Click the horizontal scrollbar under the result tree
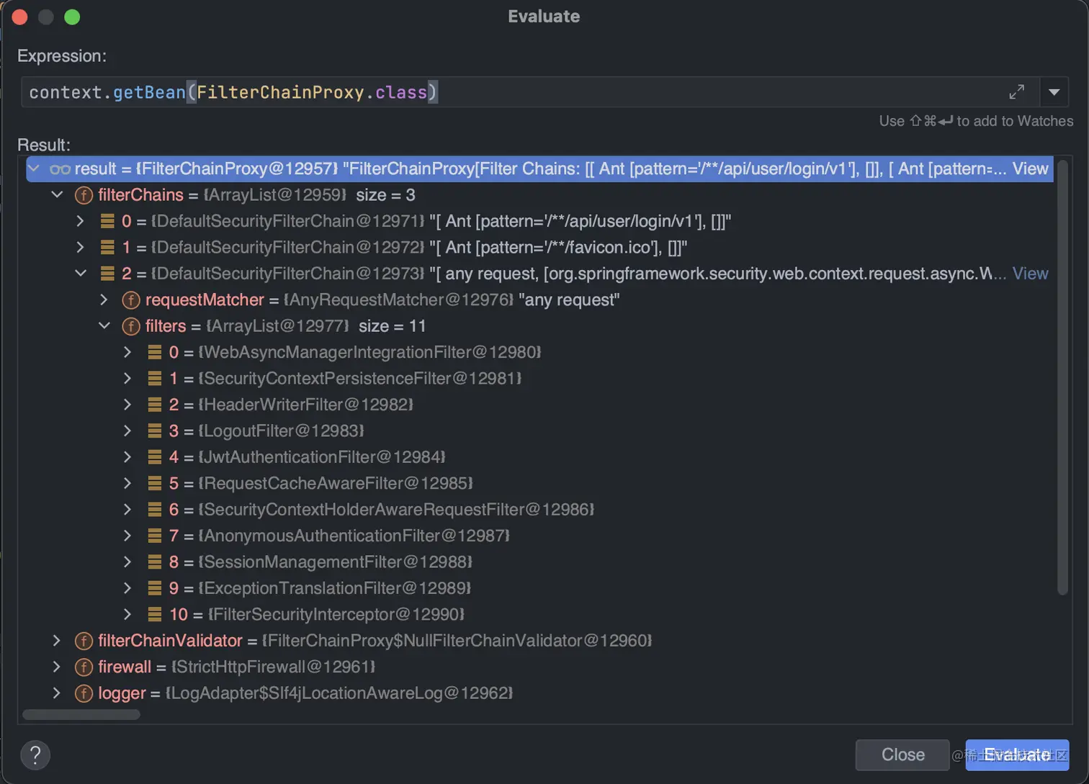 [x=81, y=715]
